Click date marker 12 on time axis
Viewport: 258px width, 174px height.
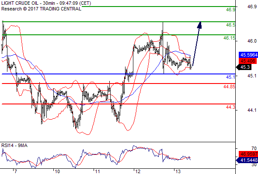138,171
